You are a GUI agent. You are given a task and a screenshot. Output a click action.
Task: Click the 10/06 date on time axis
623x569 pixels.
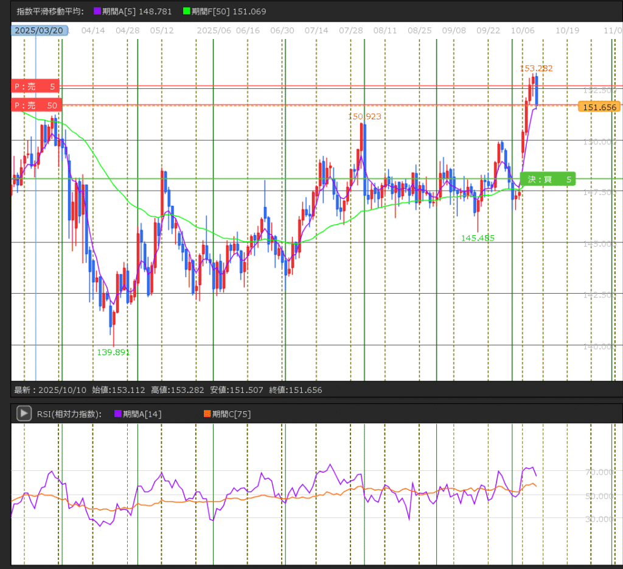(523, 30)
